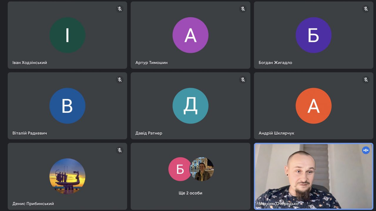Open Максим Очередько's live video tile

(x=313, y=176)
